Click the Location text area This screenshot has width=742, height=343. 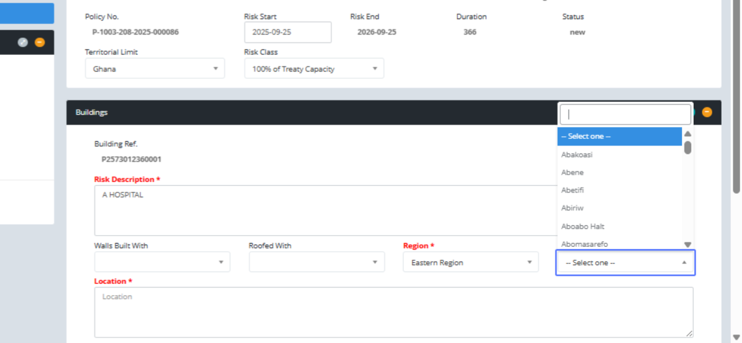393,312
